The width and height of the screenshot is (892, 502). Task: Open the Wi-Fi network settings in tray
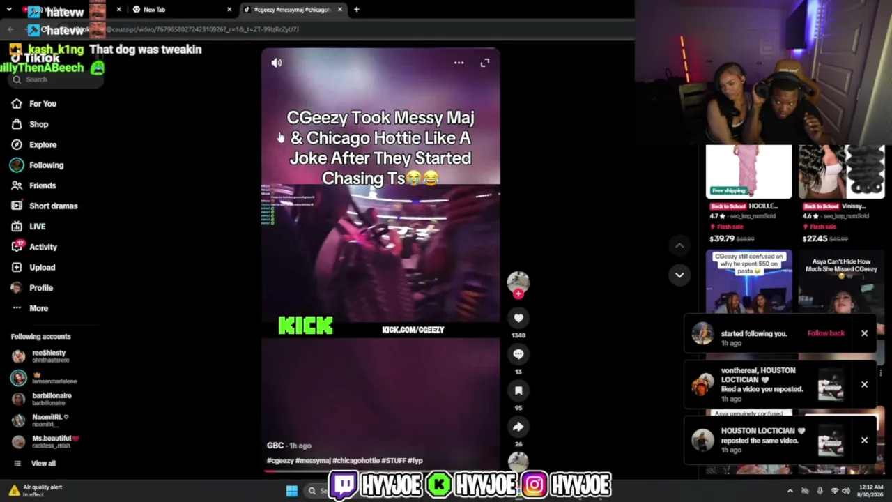point(834,491)
